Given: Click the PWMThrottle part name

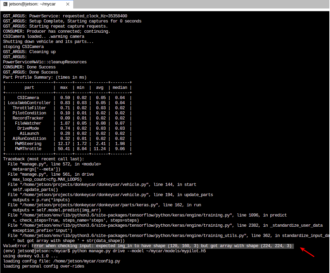Looking at the screenshot, I should 28,149.
